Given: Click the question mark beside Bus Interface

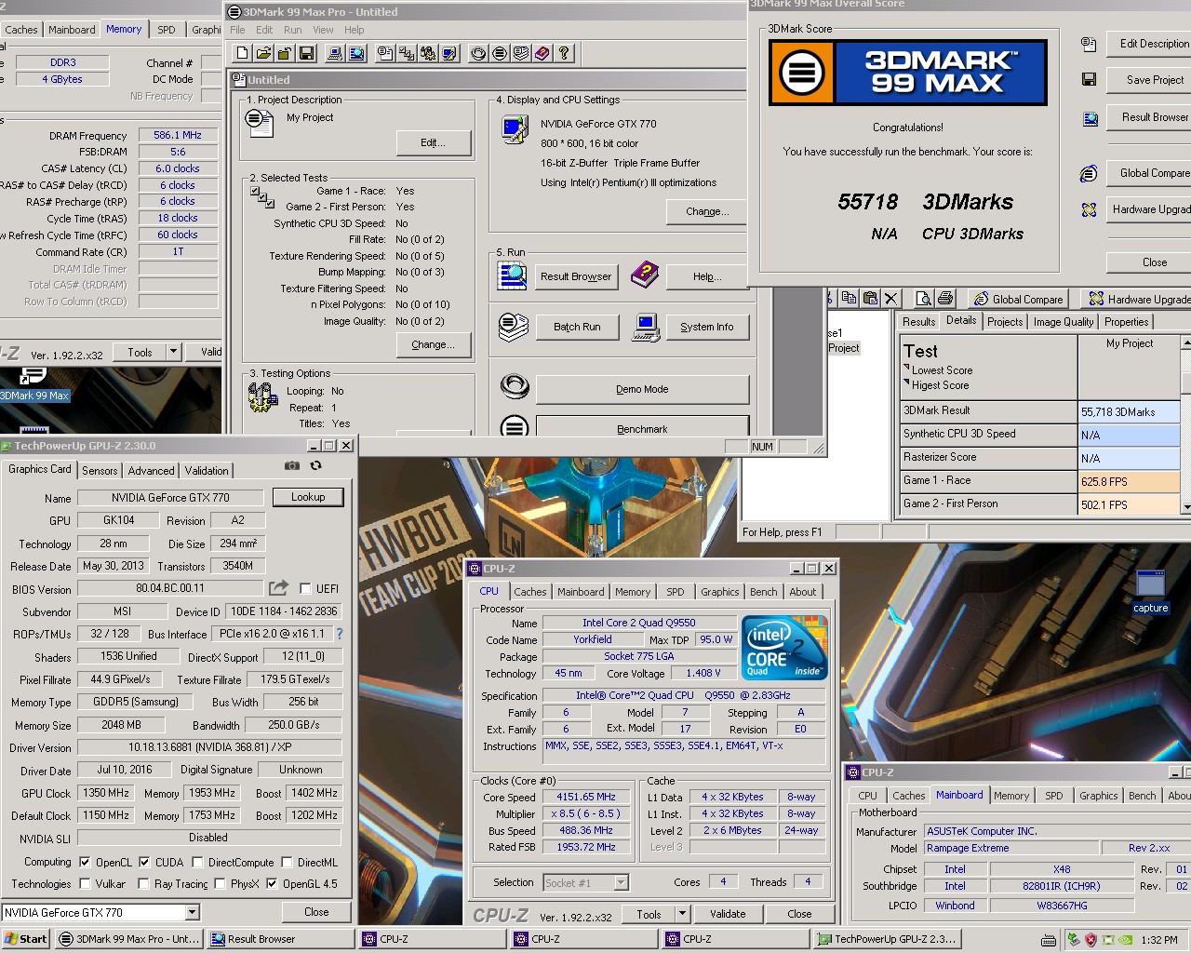Looking at the screenshot, I should tap(340, 634).
